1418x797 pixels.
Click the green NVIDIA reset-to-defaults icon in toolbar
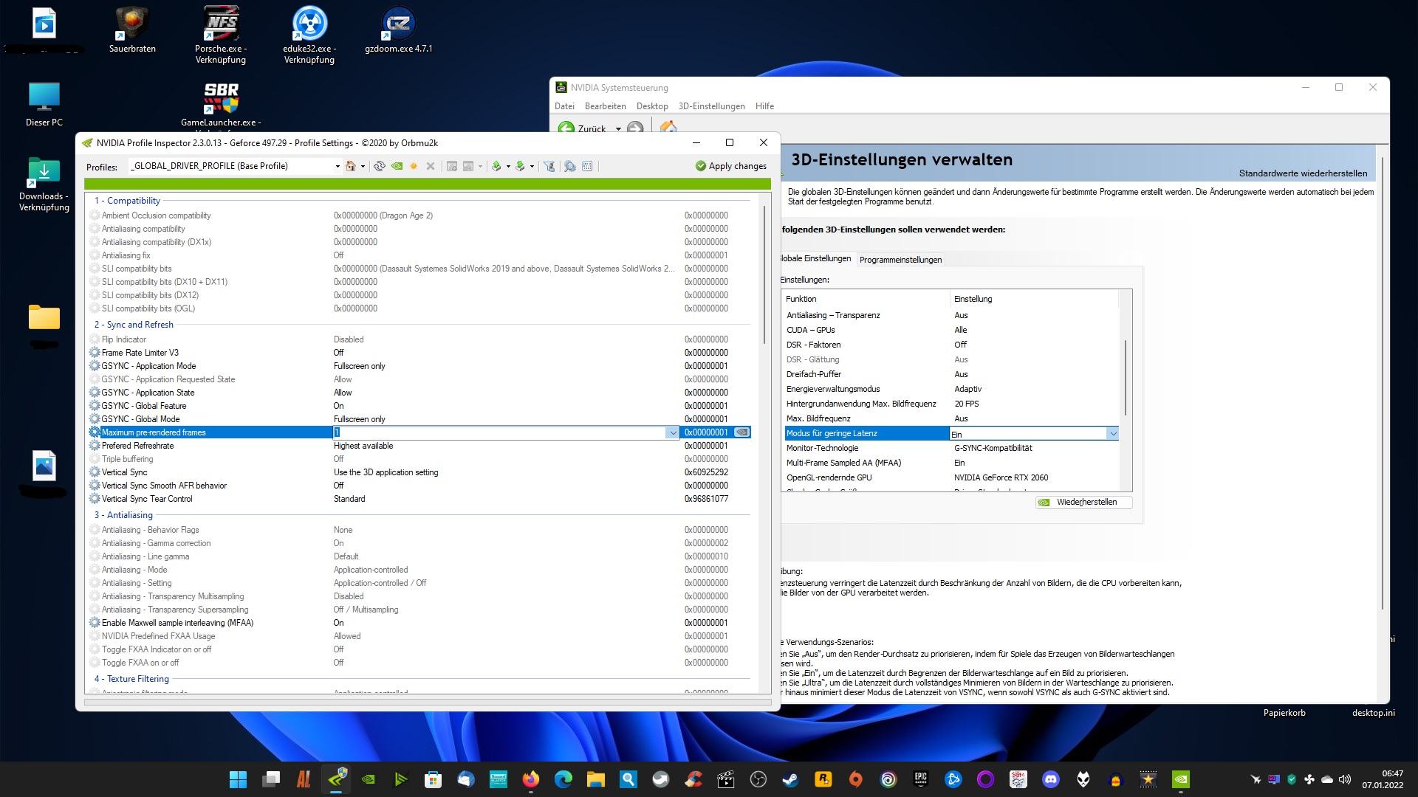click(x=397, y=166)
